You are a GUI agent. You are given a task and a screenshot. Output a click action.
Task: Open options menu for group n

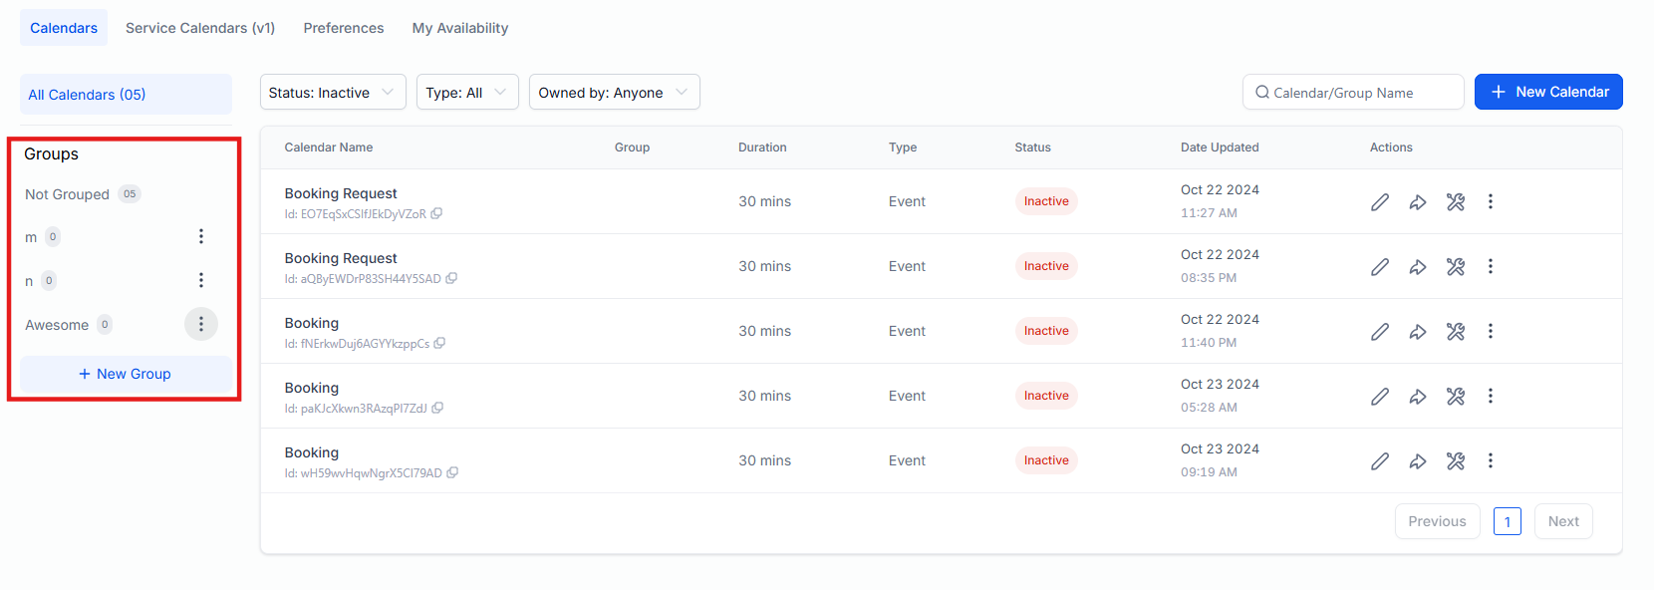(x=201, y=280)
